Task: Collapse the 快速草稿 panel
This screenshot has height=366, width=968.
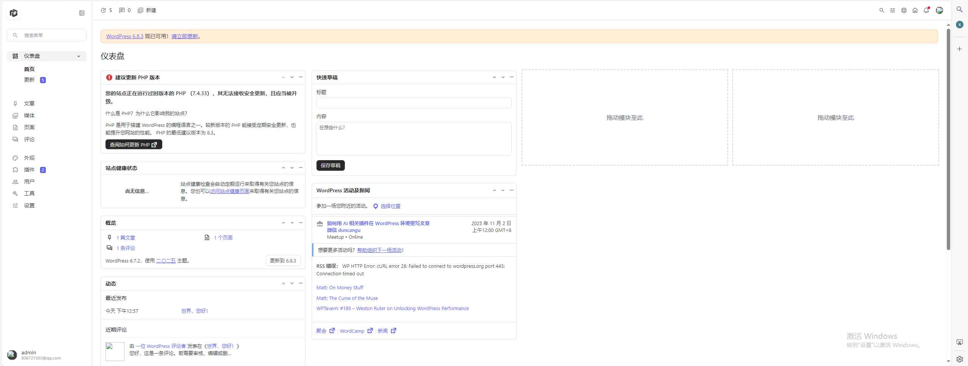Action: click(x=511, y=77)
